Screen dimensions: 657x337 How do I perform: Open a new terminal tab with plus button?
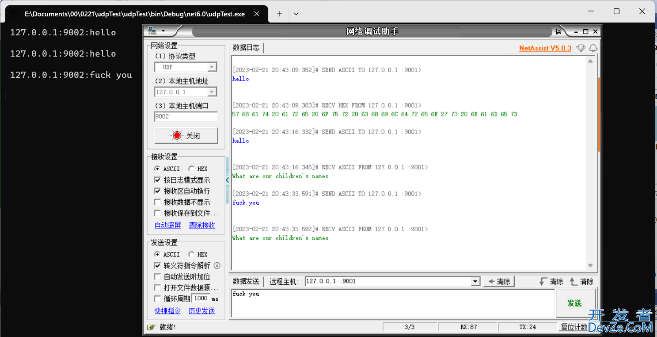[279, 14]
